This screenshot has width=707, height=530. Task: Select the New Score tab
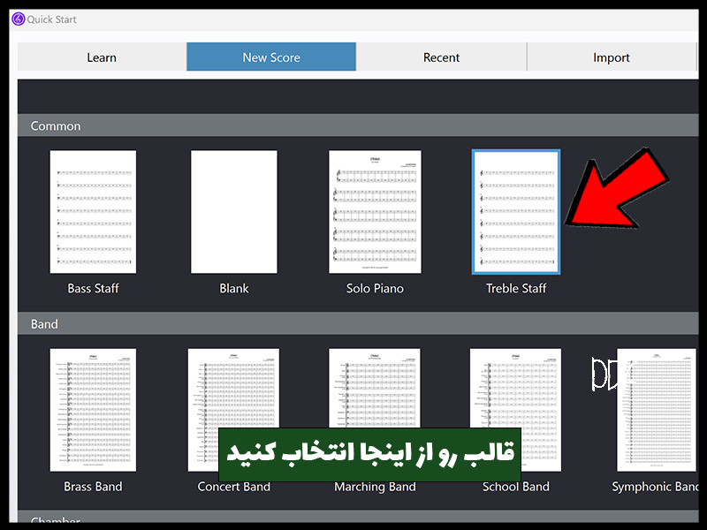[x=271, y=57]
